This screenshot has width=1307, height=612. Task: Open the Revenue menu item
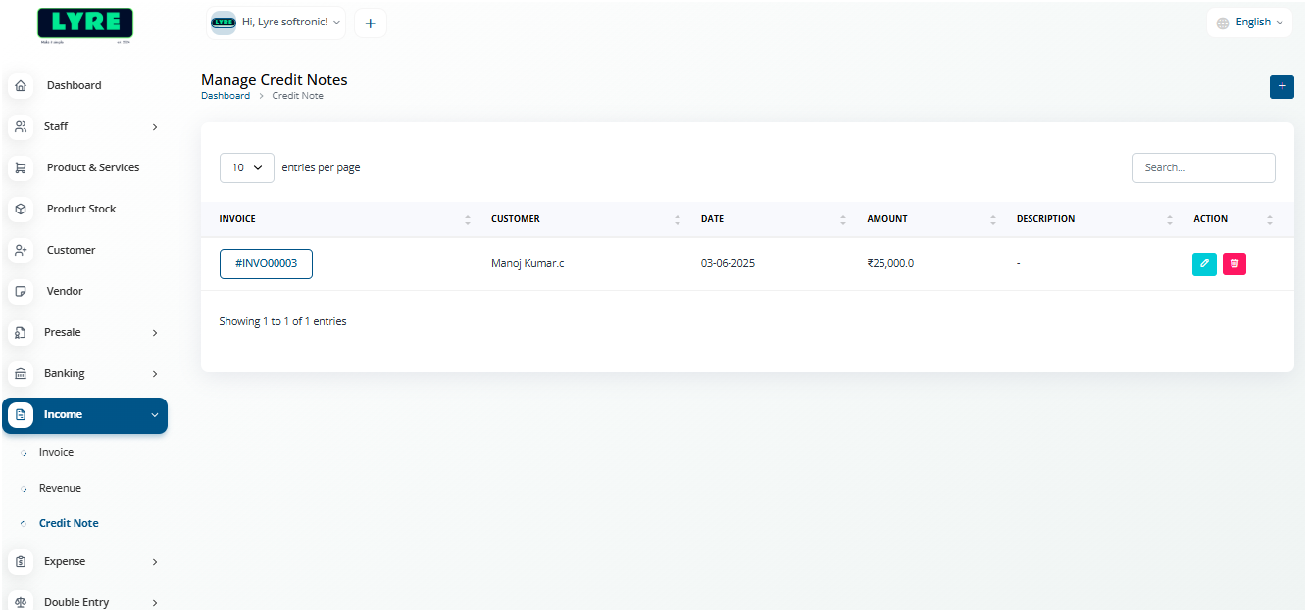tap(60, 487)
